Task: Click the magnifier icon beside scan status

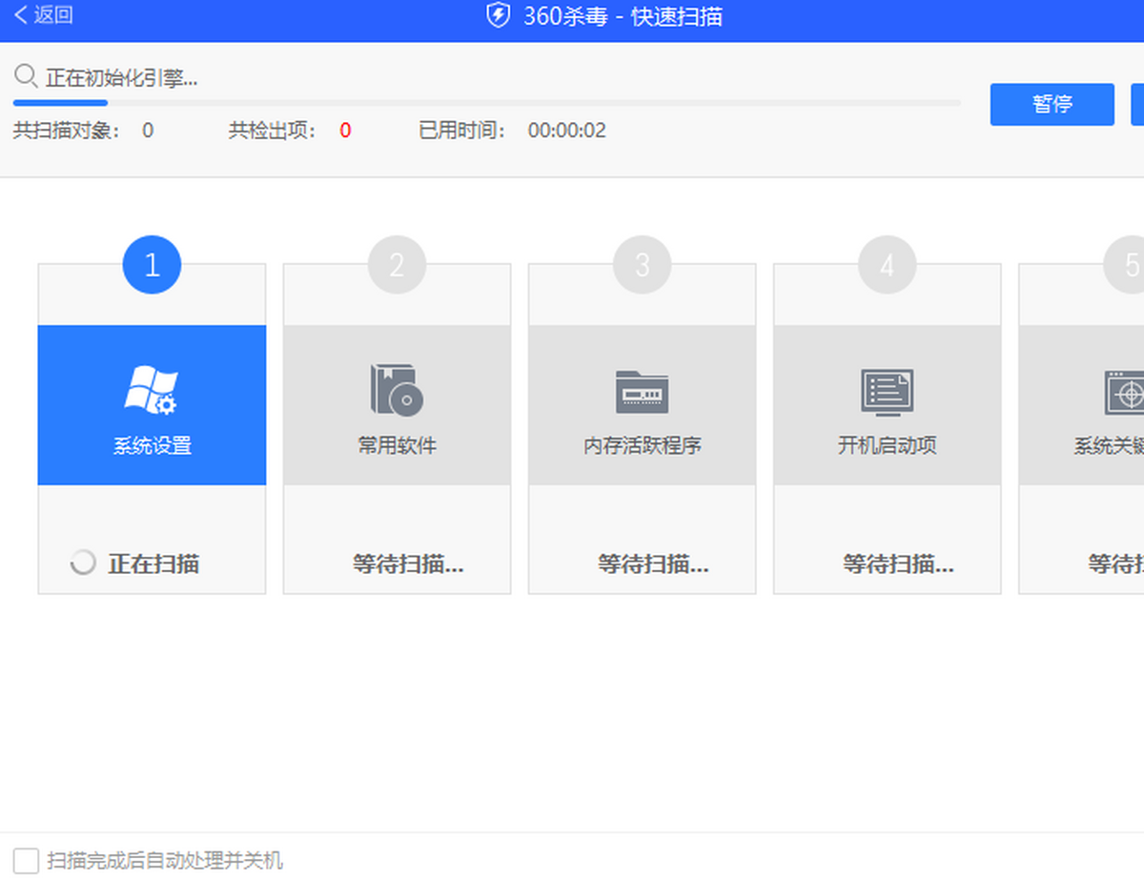Action: point(26,76)
